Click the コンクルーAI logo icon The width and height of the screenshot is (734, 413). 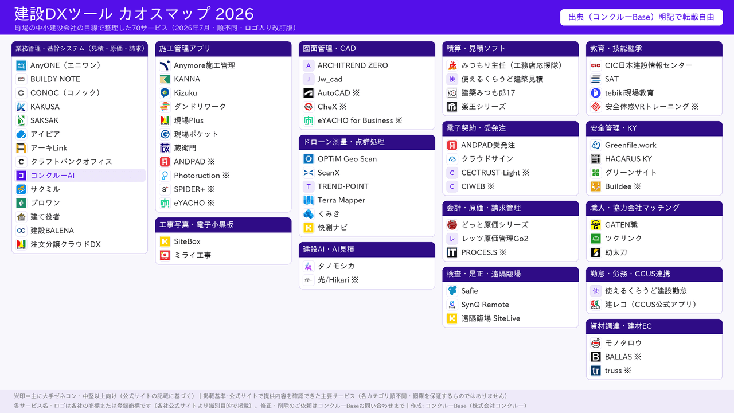click(x=21, y=176)
